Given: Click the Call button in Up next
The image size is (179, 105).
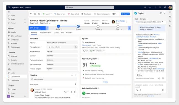Looking at the screenshot, I should tap(85, 51).
